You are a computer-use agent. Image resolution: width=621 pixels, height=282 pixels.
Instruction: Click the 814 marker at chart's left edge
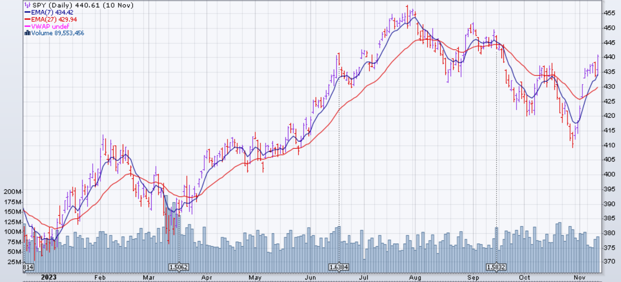point(28,267)
